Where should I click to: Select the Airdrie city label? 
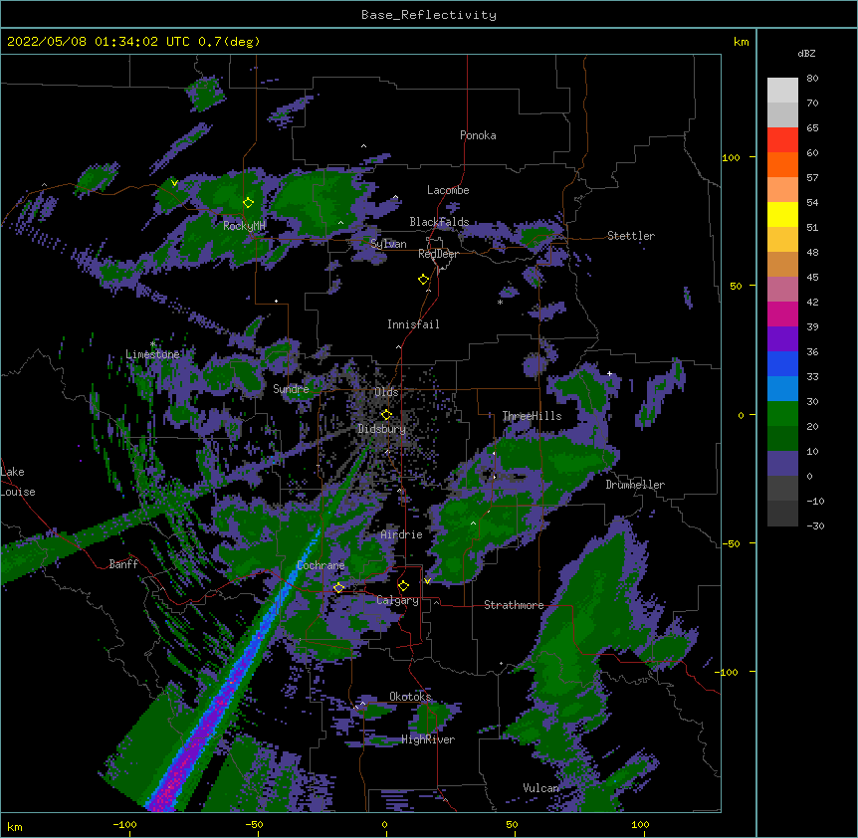(x=402, y=534)
